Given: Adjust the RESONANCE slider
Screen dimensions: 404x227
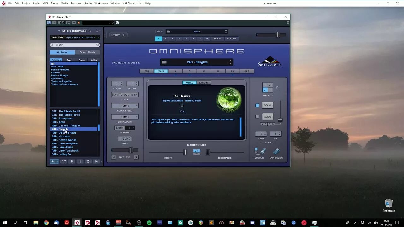Looking at the screenshot, I should click(208, 152).
